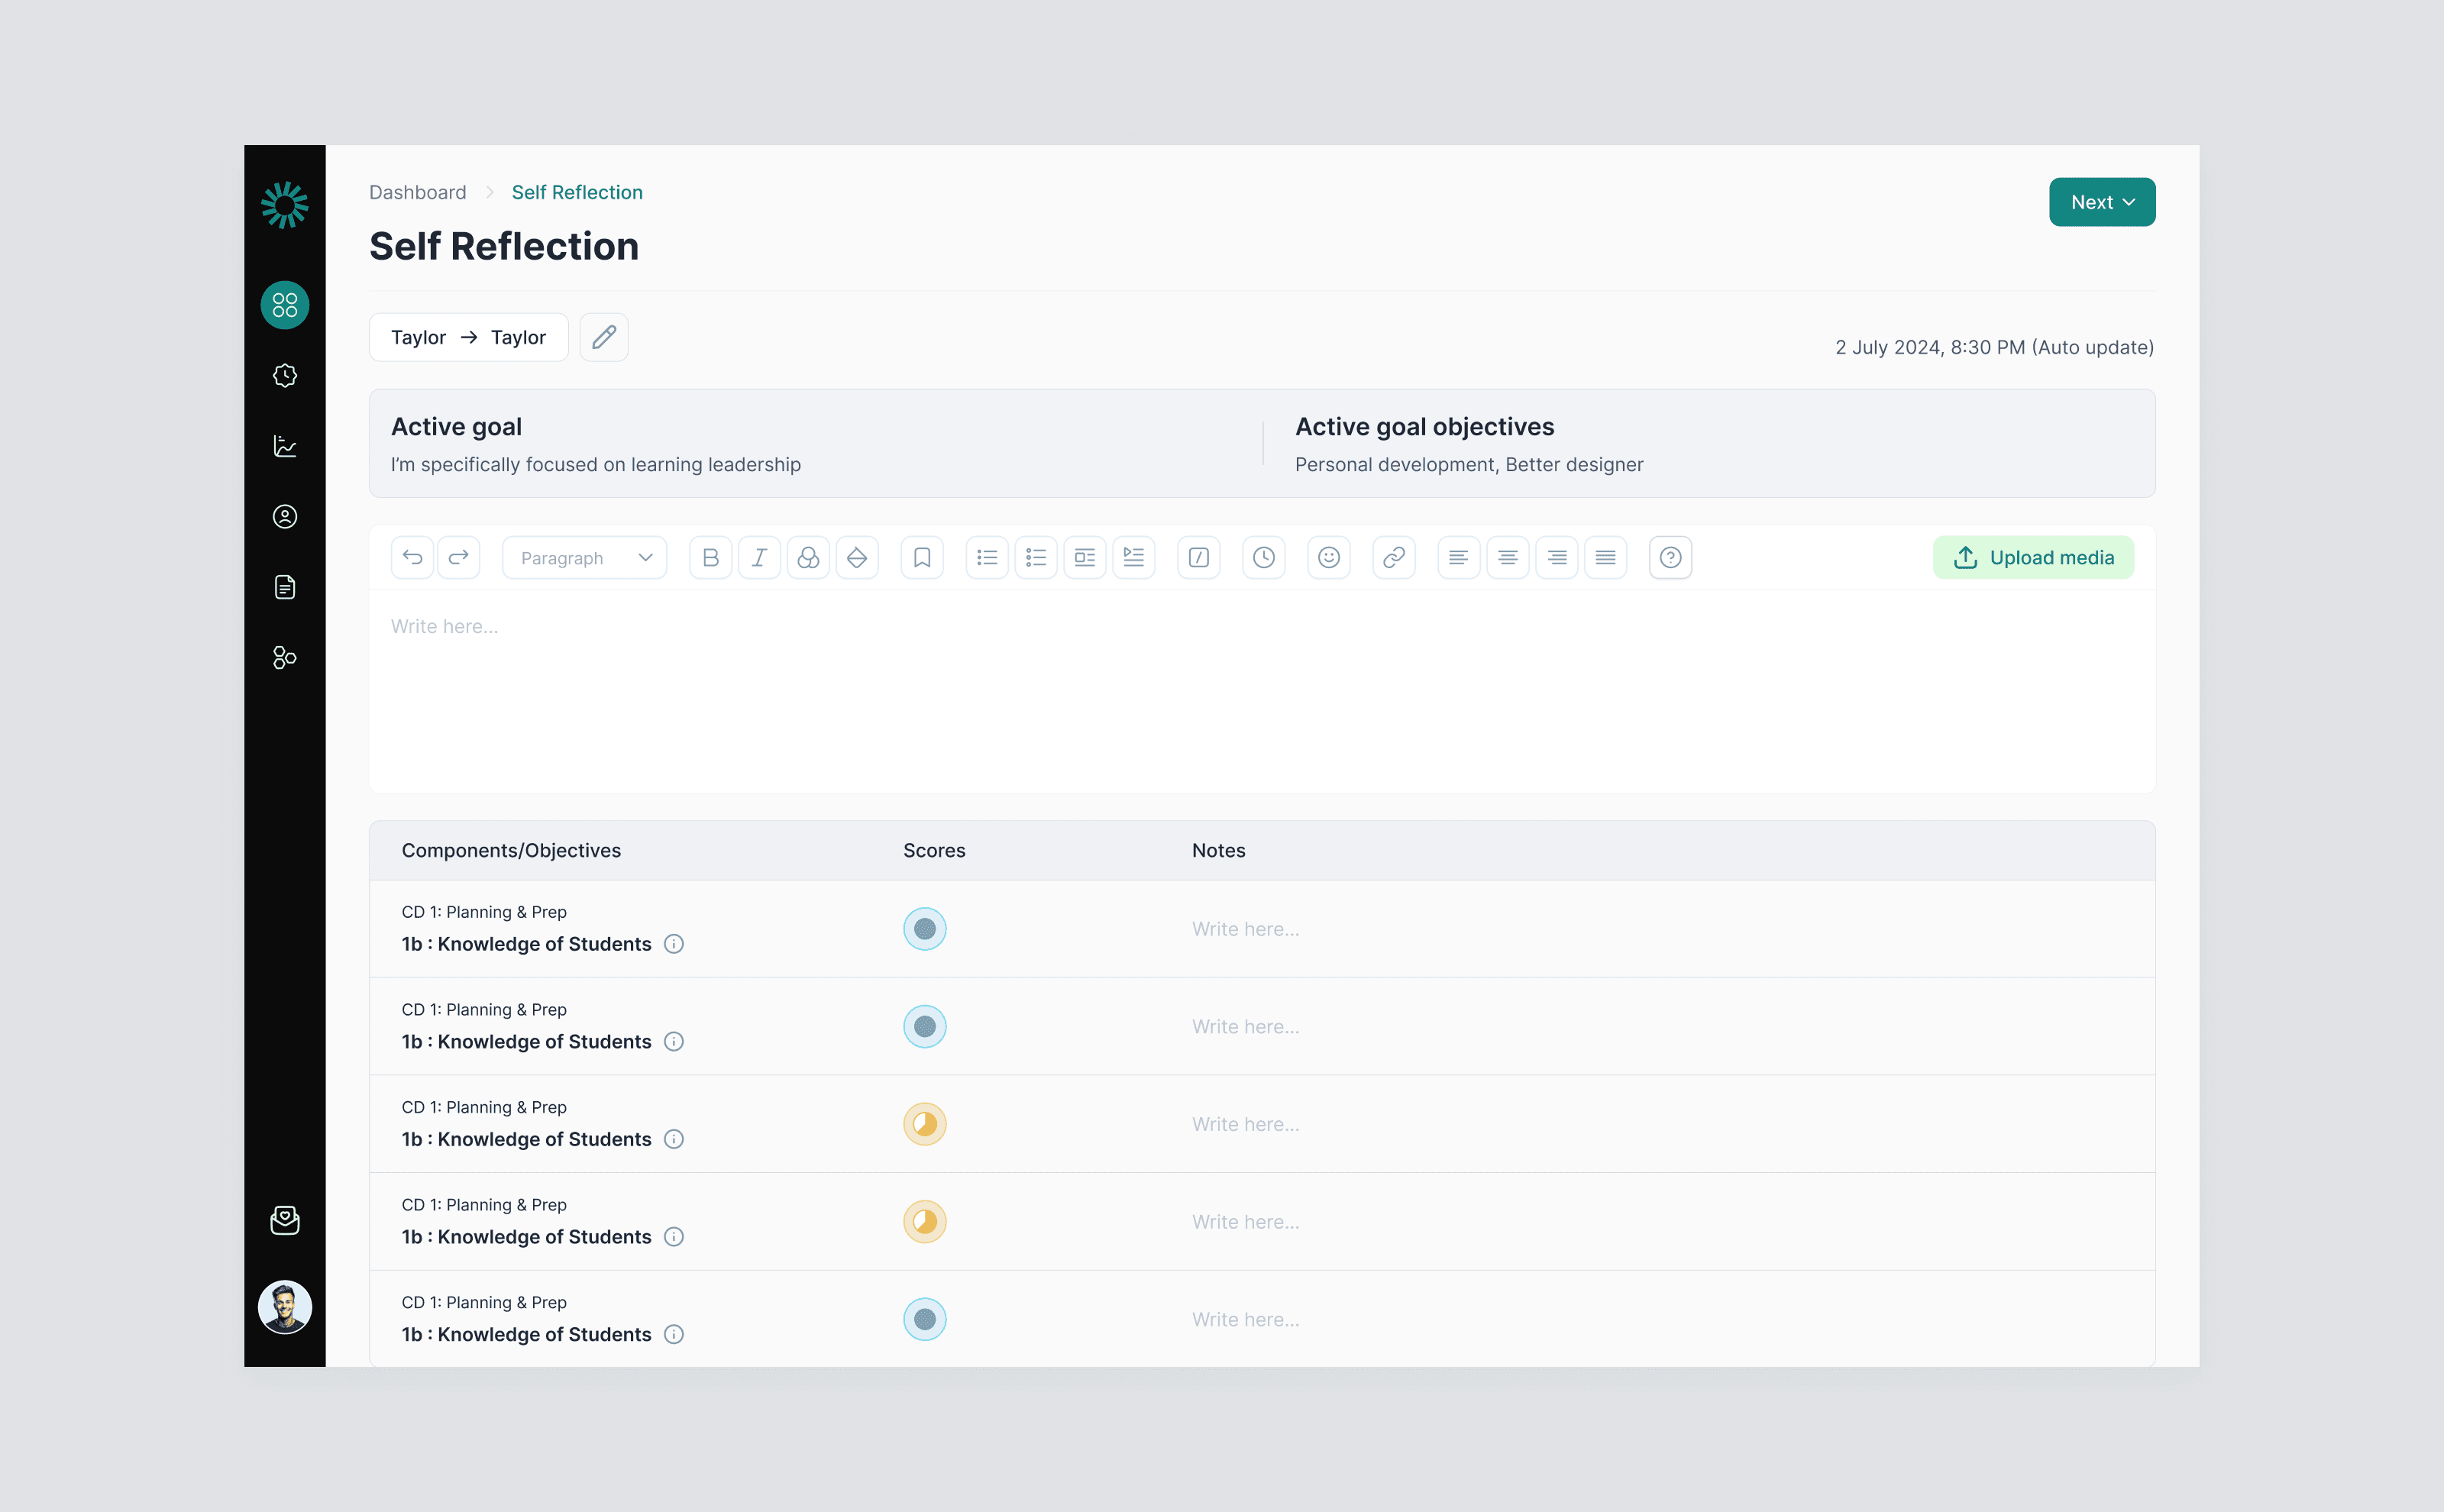Viewport: 2444px width, 1512px height.
Task: Open the shapes icon in sidebar
Action: (285, 657)
